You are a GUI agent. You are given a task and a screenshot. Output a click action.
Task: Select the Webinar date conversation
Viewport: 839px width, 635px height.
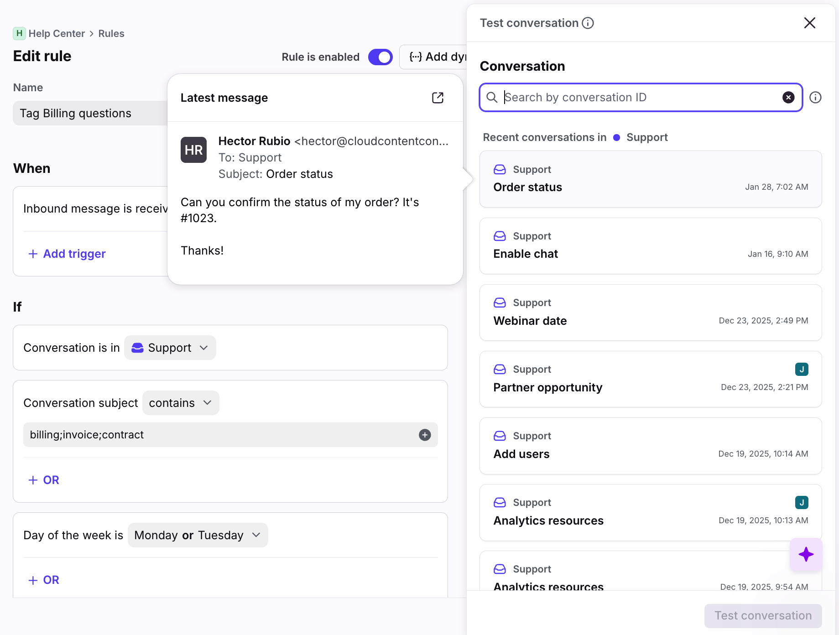(x=650, y=312)
